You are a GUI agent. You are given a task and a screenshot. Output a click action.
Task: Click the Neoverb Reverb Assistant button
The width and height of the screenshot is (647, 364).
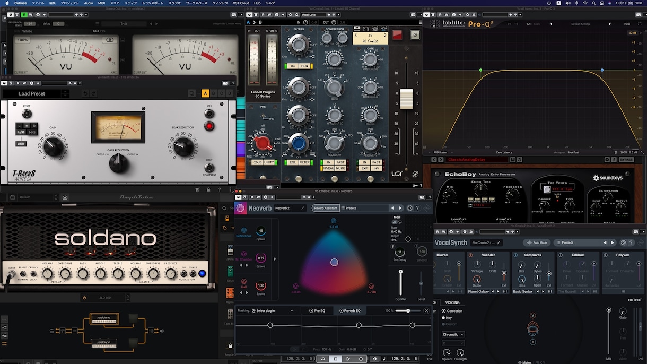pos(326,208)
